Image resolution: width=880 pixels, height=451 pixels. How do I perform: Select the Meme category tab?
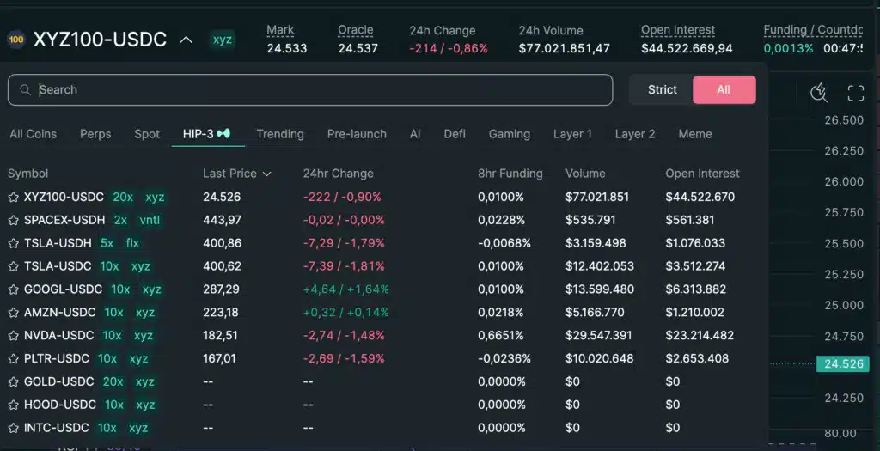(694, 134)
